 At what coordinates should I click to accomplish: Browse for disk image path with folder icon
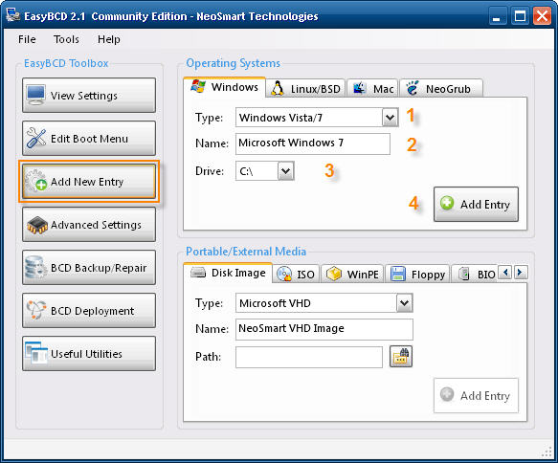401,356
